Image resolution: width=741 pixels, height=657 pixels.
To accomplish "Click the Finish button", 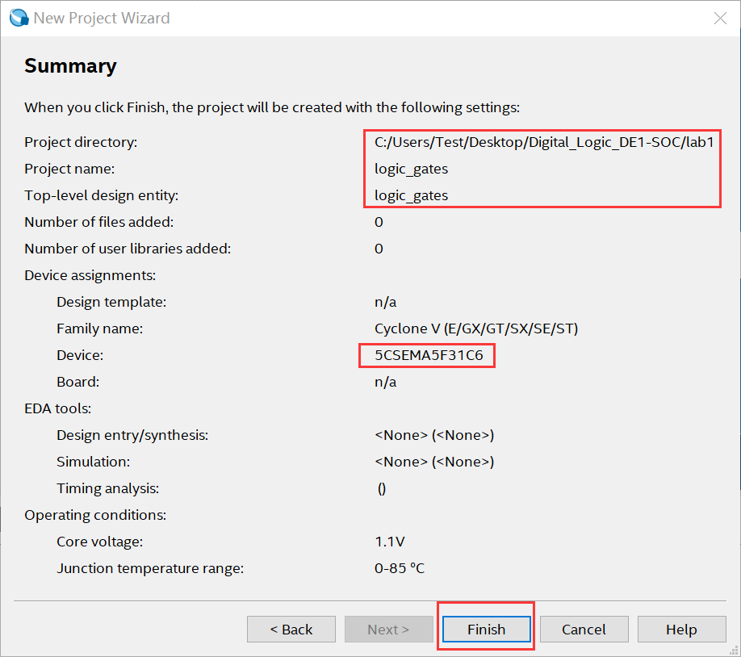I will pos(486,629).
